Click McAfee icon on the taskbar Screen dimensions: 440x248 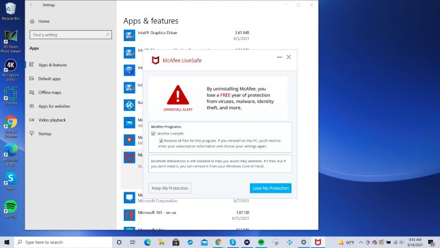317,242
